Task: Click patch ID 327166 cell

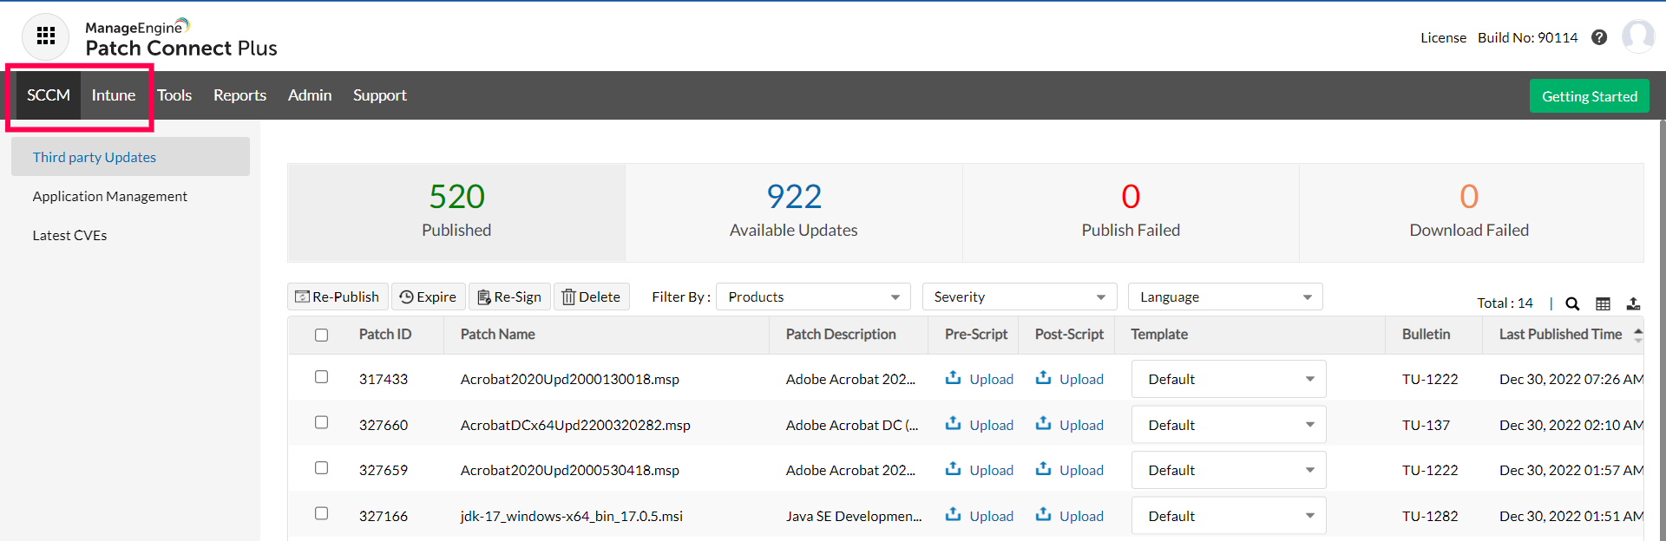Action: [384, 516]
